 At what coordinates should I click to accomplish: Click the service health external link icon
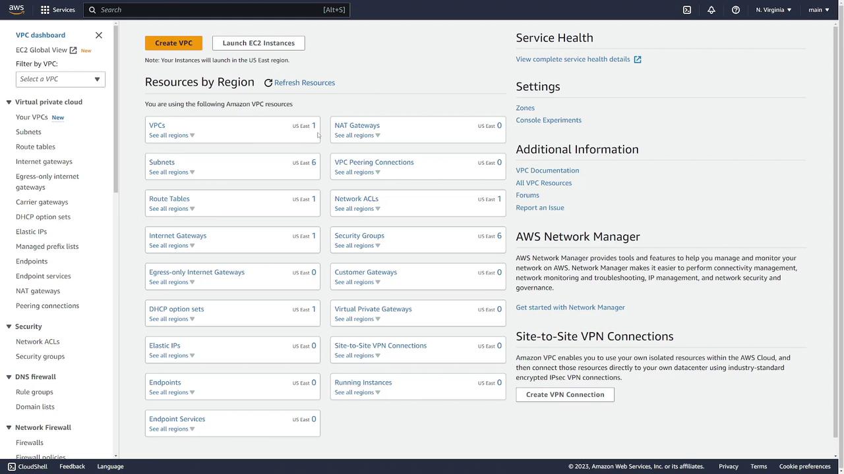[638, 59]
